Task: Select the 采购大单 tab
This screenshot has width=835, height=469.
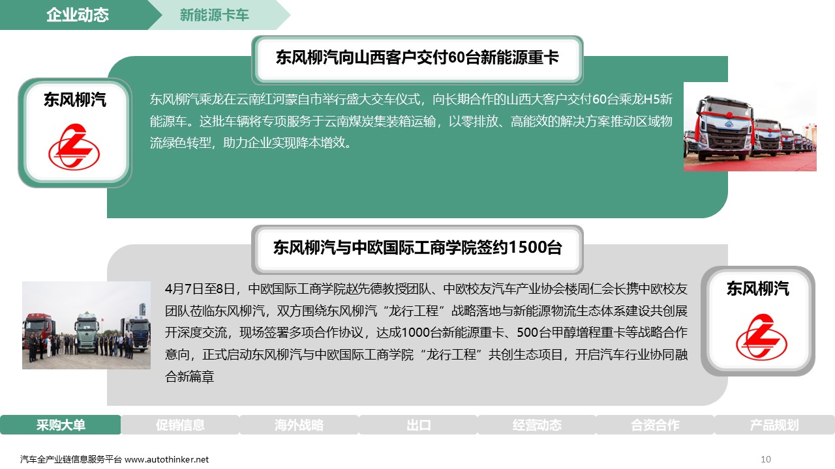Action: (x=61, y=425)
